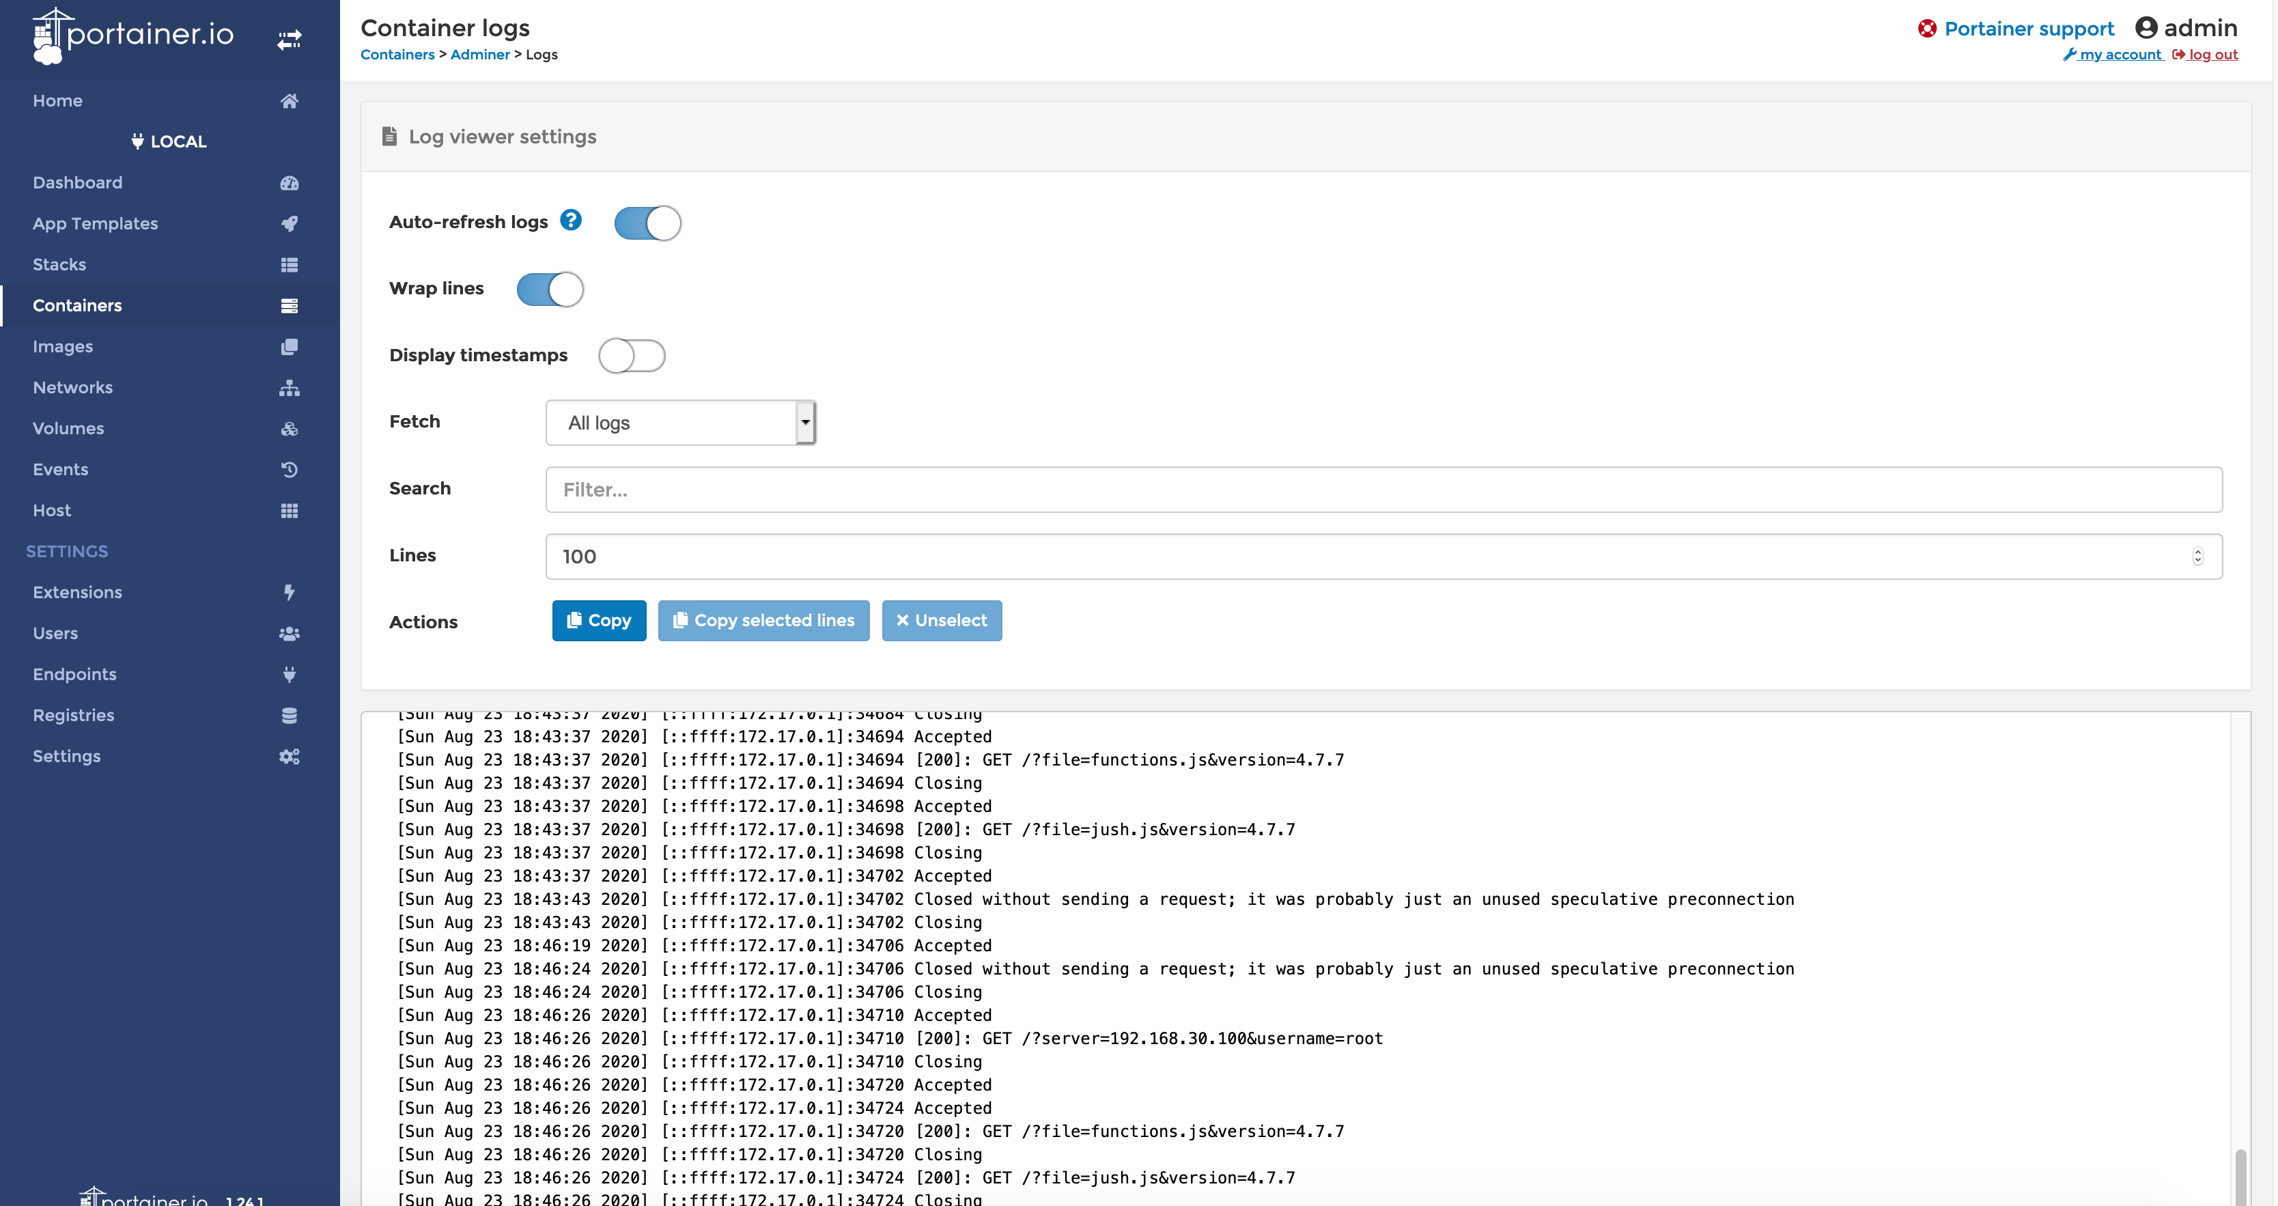Disable the Auto-refresh logs toggle

click(x=647, y=223)
